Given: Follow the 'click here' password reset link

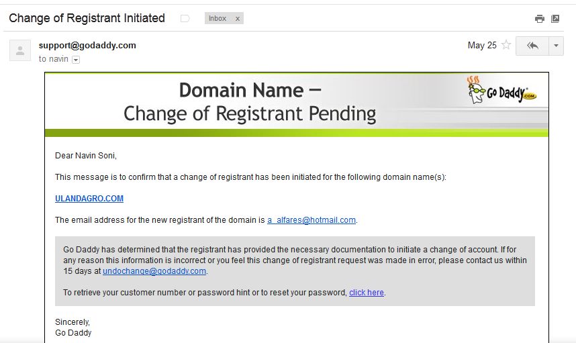Looking at the screenshot, I should coord(367,293).
